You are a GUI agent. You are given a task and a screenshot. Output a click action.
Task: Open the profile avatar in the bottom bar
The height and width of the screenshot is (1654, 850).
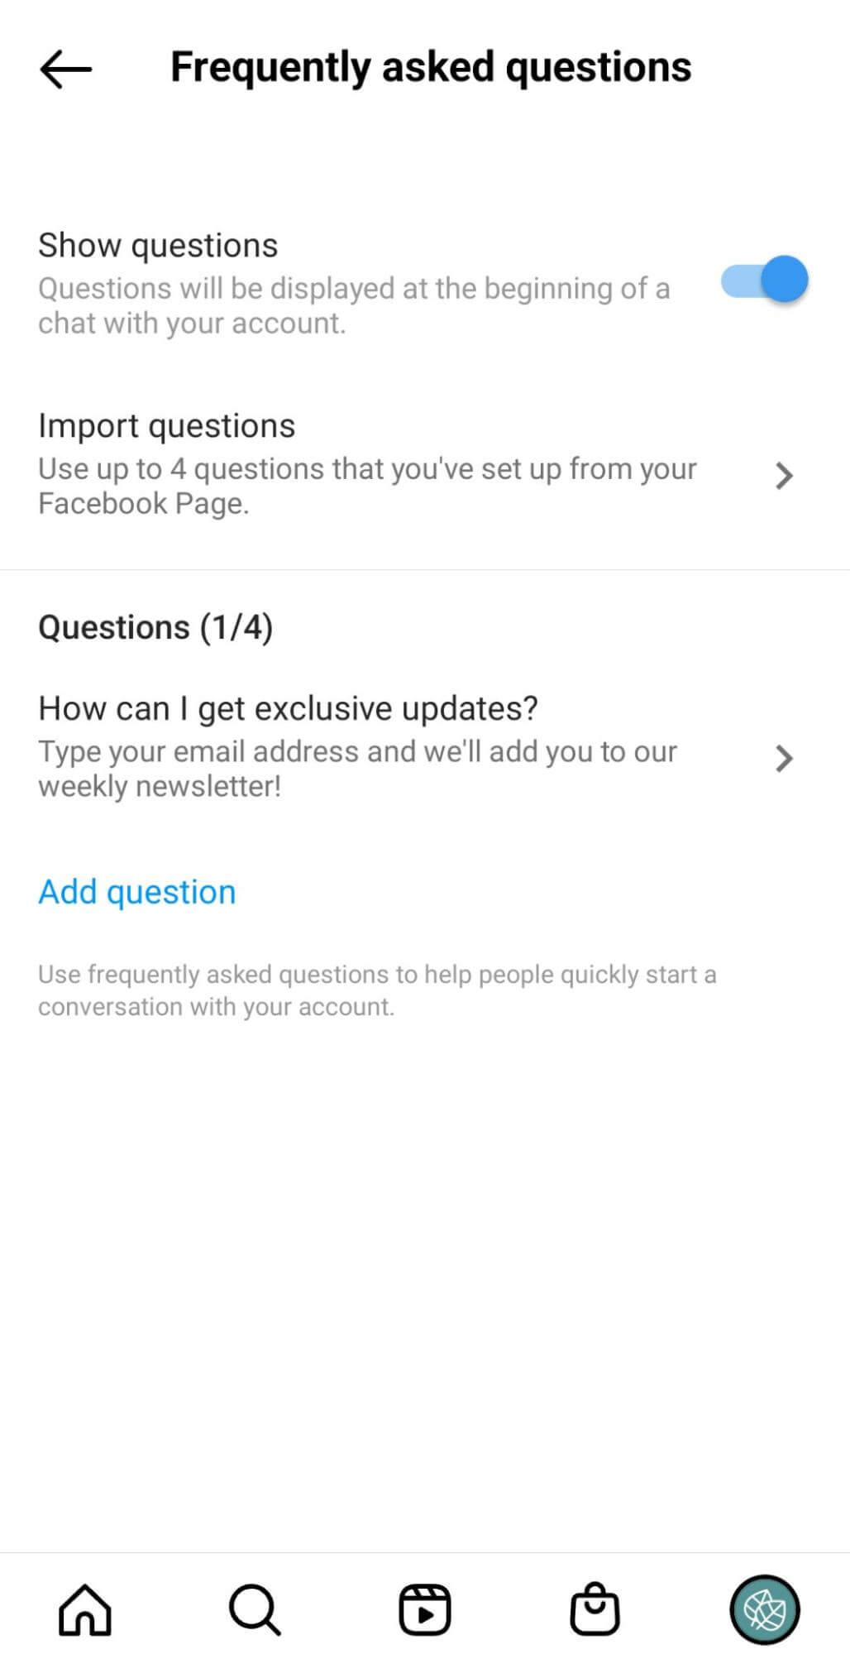coord(765,1609)
